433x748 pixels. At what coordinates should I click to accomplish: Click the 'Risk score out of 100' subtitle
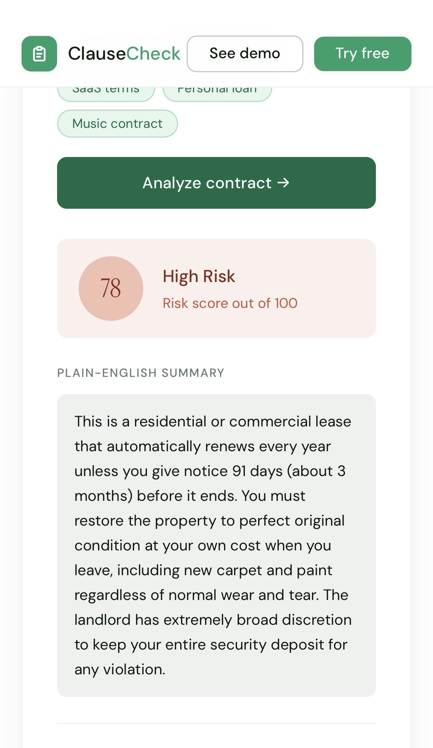230,303
